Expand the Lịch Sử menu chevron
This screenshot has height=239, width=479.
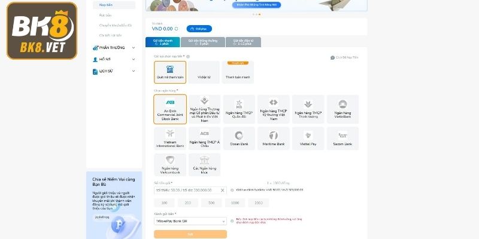coord(134,71)
